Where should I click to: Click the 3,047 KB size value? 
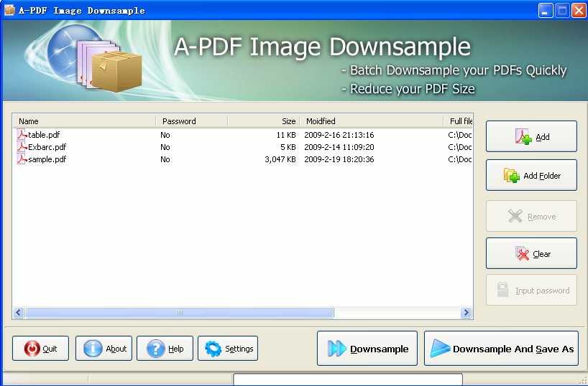pos(280,159)
